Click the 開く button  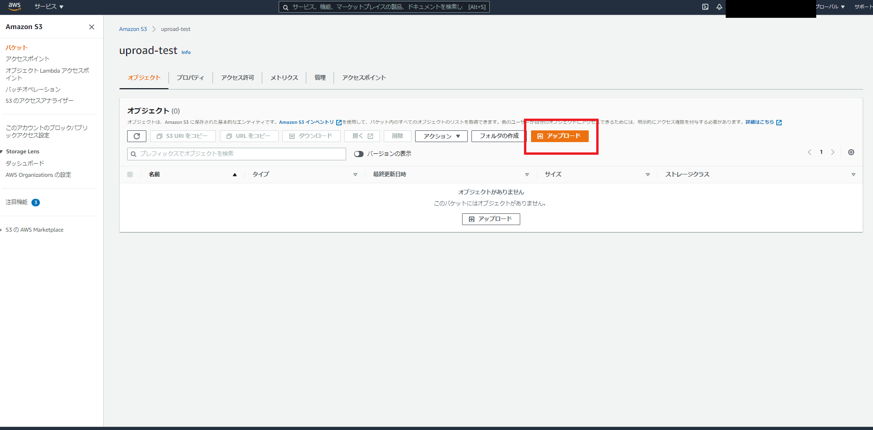[362, 136]
